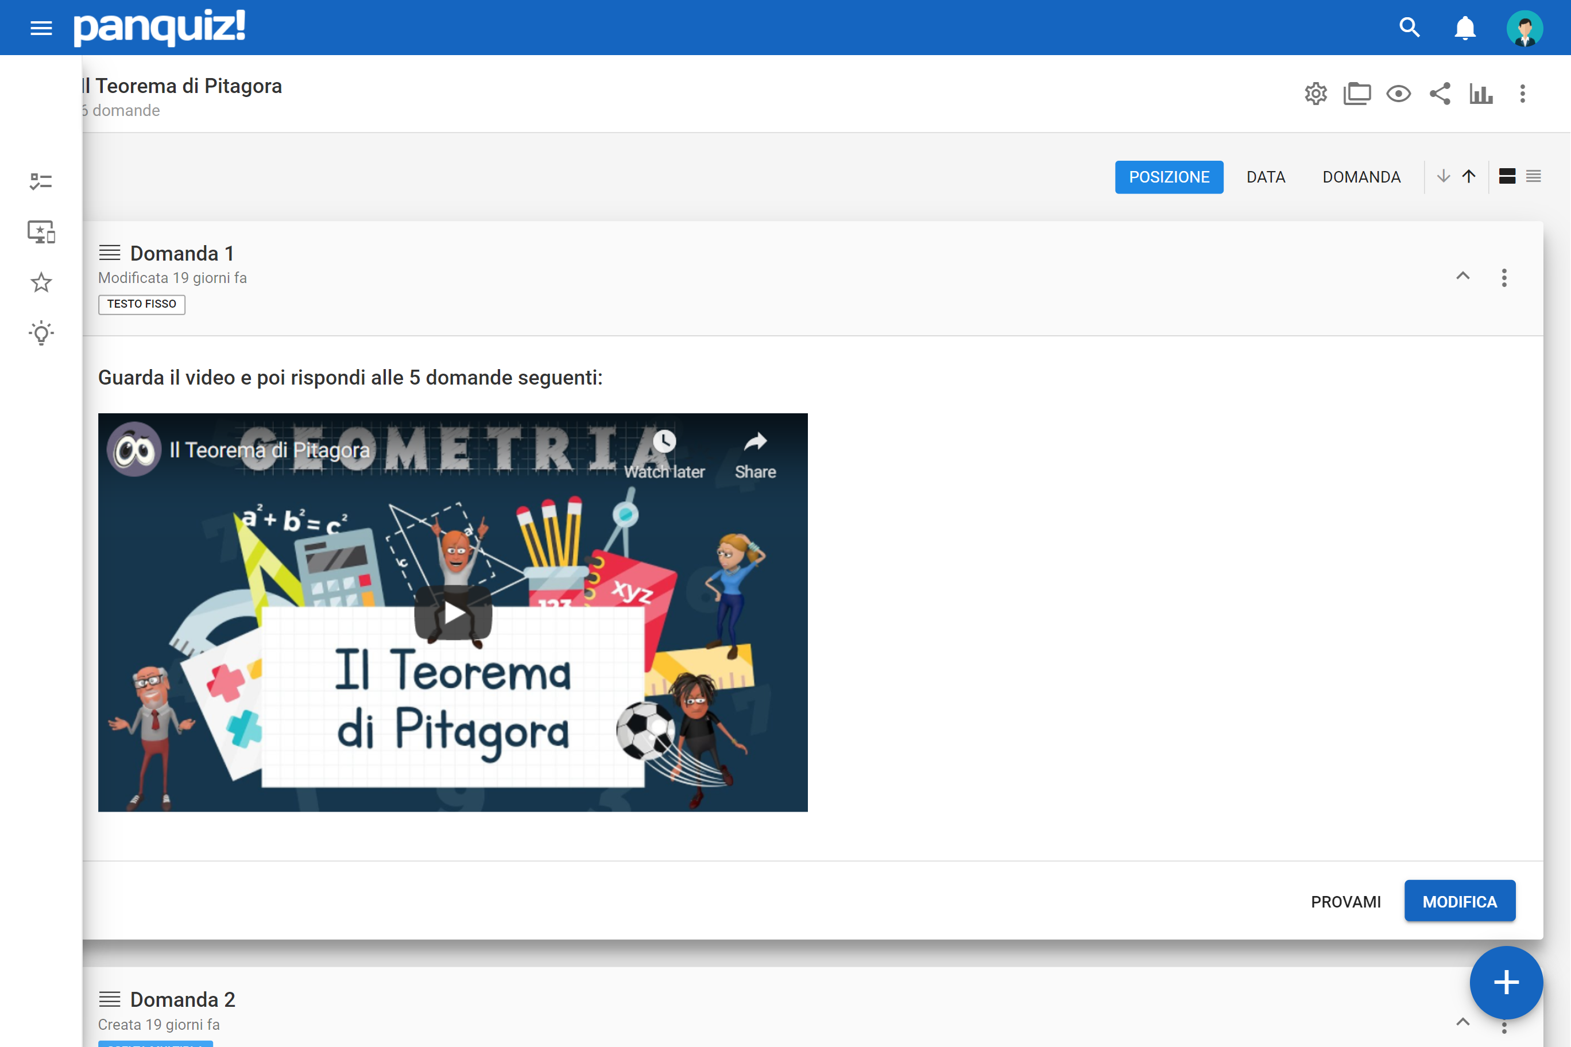
Task: Open quiz header more options menu
Action: tap(1522, 94)
